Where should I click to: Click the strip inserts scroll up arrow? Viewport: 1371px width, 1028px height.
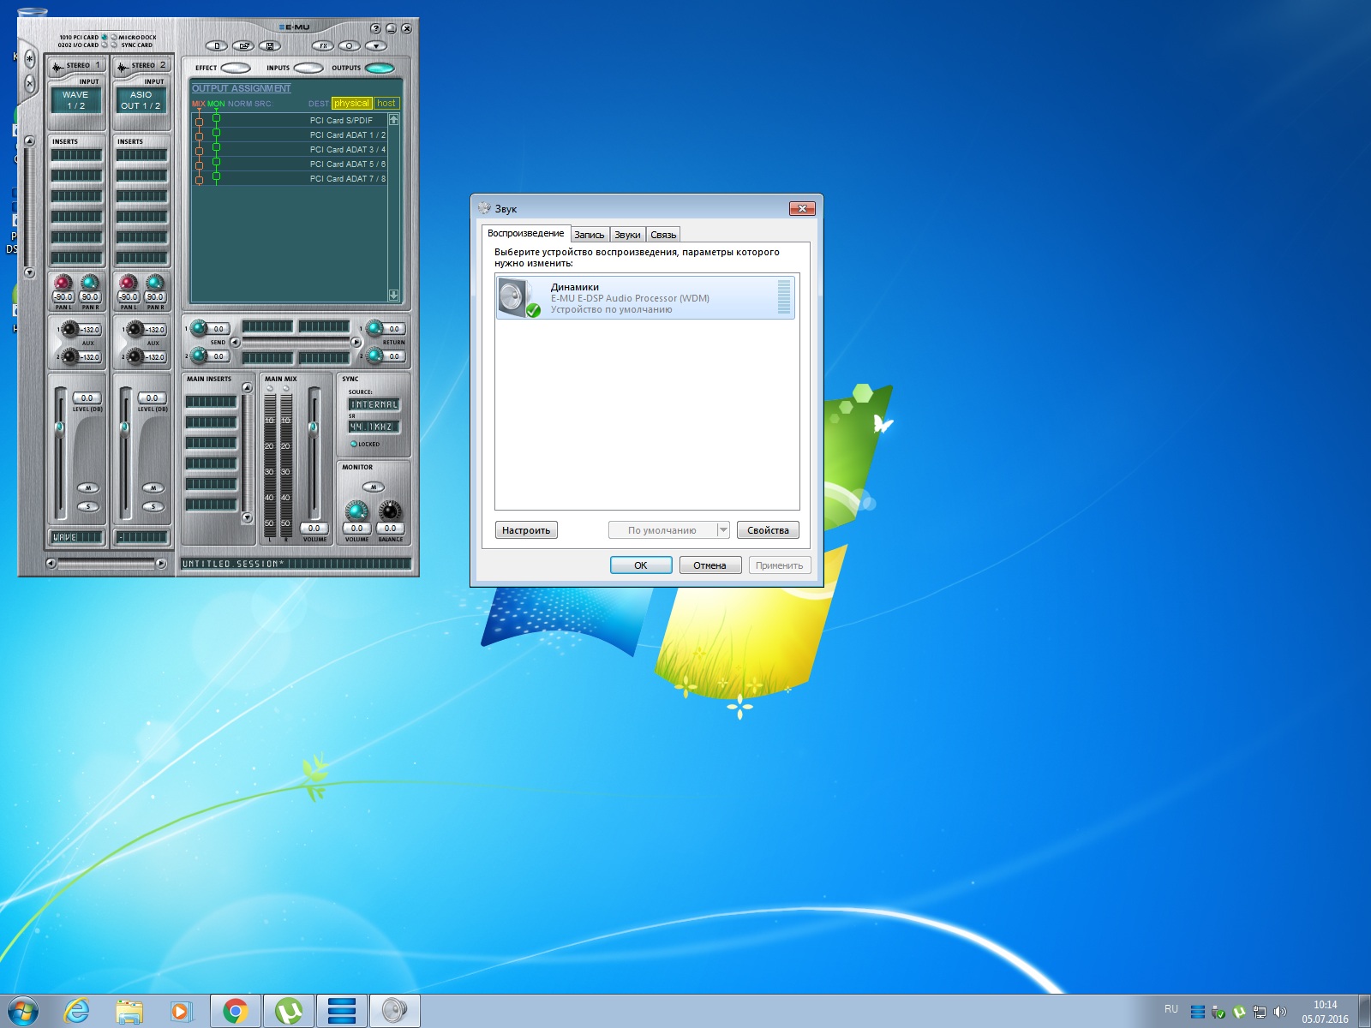coord(29,141)
